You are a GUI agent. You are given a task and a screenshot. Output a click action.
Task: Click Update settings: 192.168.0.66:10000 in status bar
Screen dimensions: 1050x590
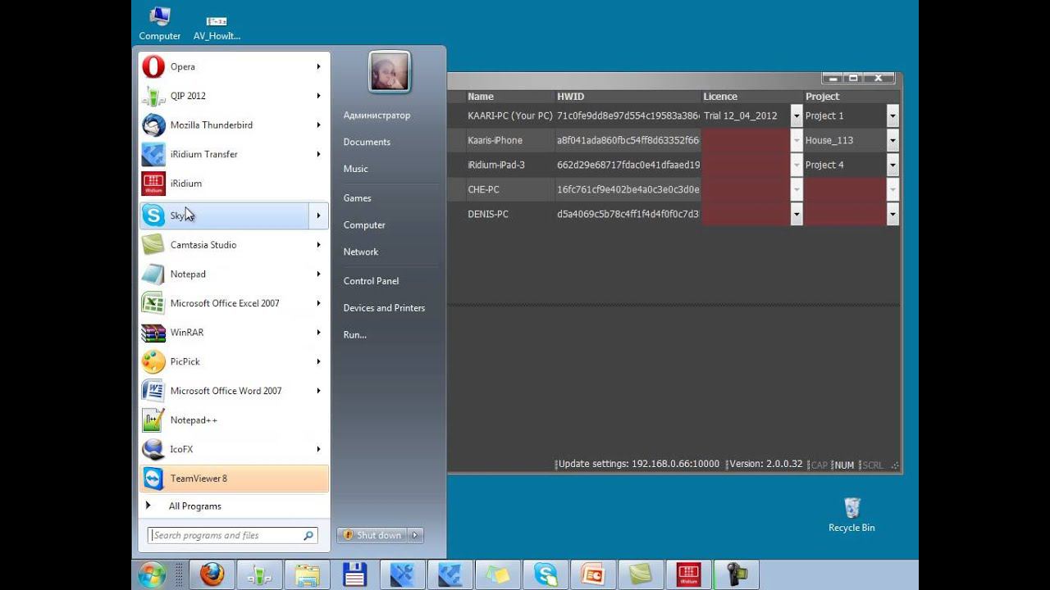coord(638,465)
